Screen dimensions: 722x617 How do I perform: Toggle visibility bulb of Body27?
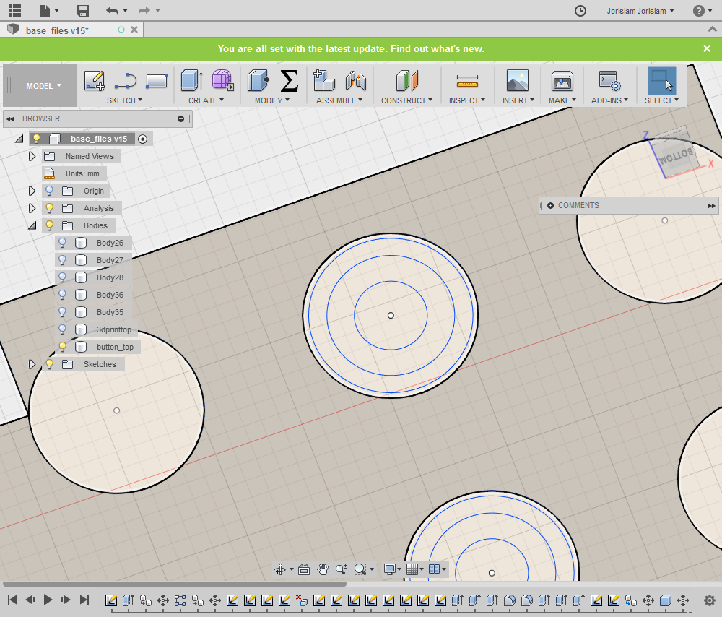point(63,260)
